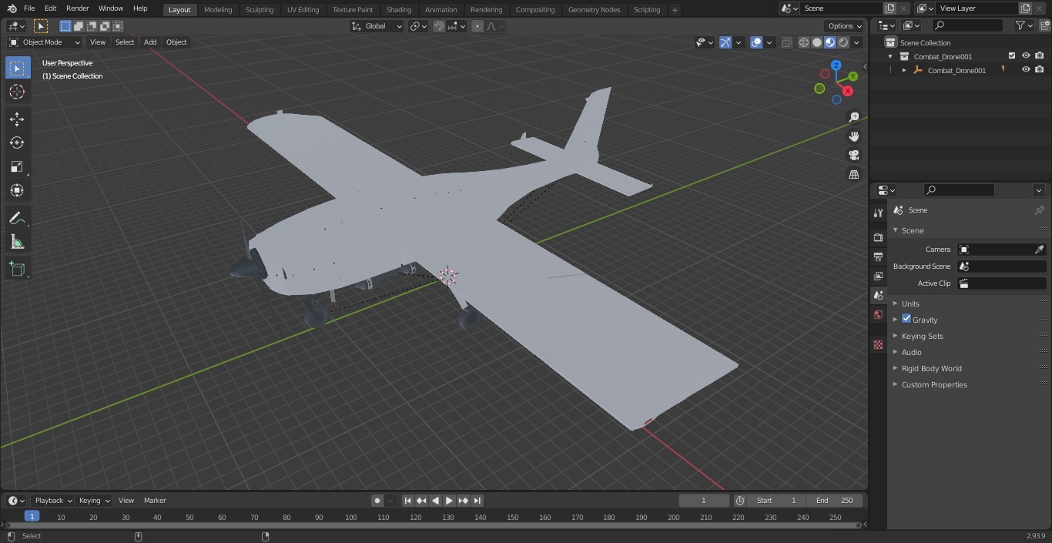Switch perspective/orthographic grid icon

click(853, 175)
